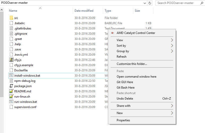
Task: Expand the New submenu
Action: pyautogui.click(x=172, y=113)
